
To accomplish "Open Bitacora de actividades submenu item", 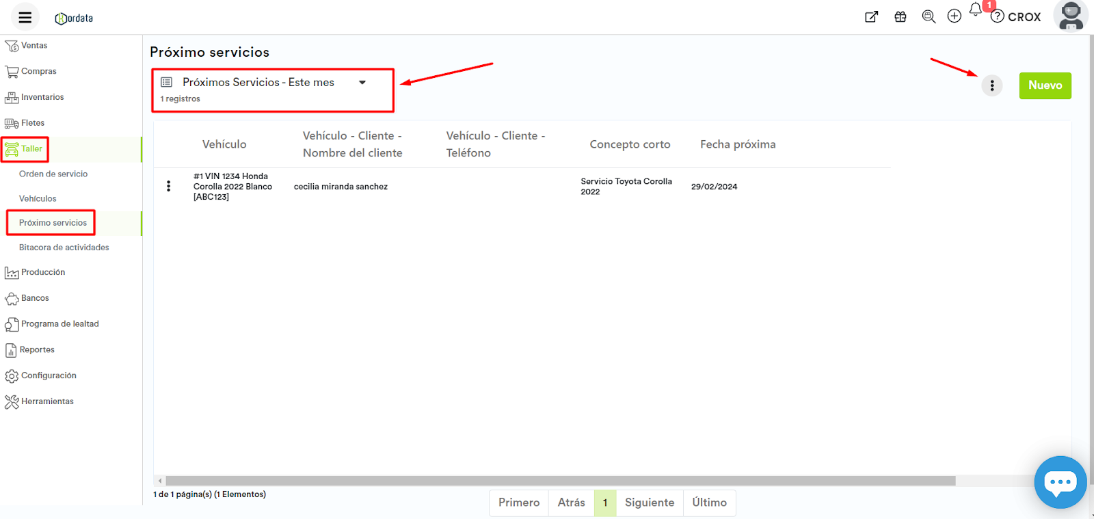I will coord(64,248).
